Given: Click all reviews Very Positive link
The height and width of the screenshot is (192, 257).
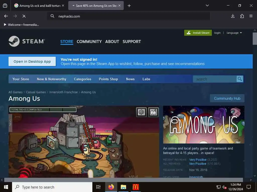Looking at the screenshot, I should pyautogui.click(x=198, y=163).
